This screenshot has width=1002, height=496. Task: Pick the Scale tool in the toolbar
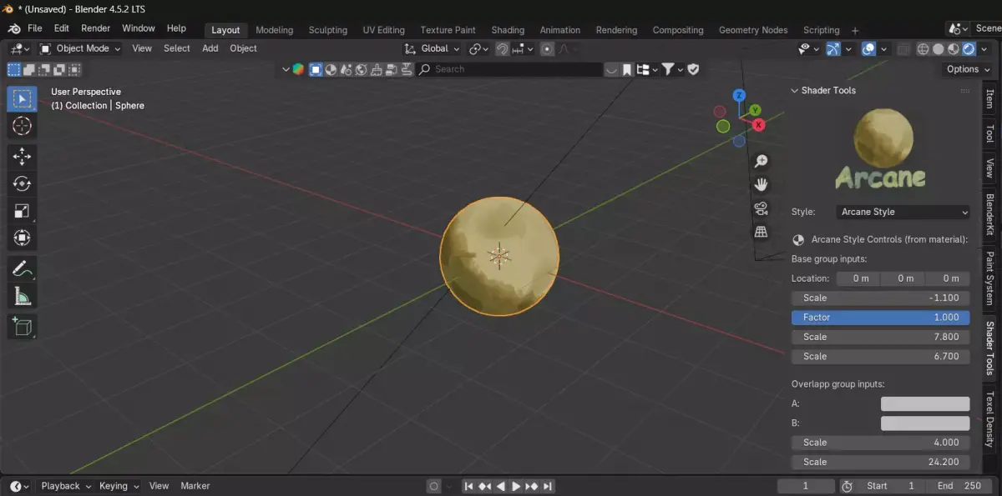tap(23, 211)
